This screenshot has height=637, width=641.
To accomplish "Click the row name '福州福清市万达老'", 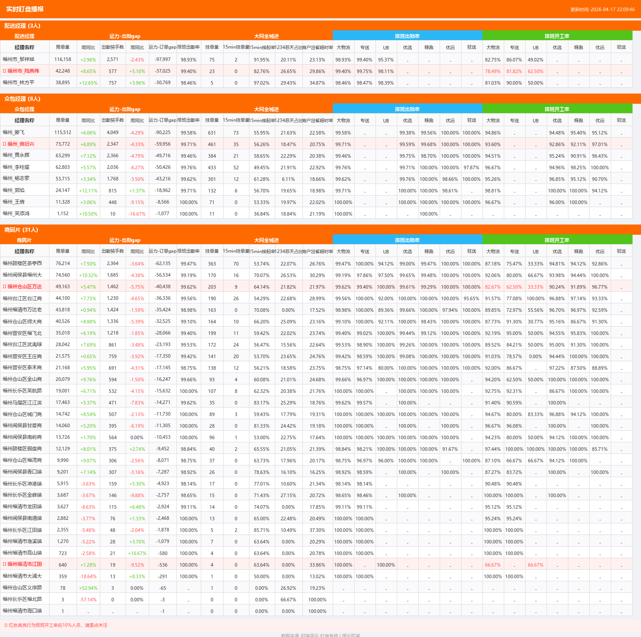I will click(22, 310).
